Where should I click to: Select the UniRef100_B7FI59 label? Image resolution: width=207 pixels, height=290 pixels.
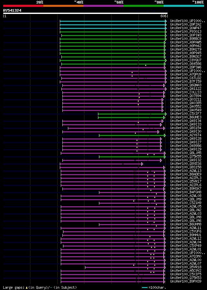pyautogui.click(x=186, y=81)
